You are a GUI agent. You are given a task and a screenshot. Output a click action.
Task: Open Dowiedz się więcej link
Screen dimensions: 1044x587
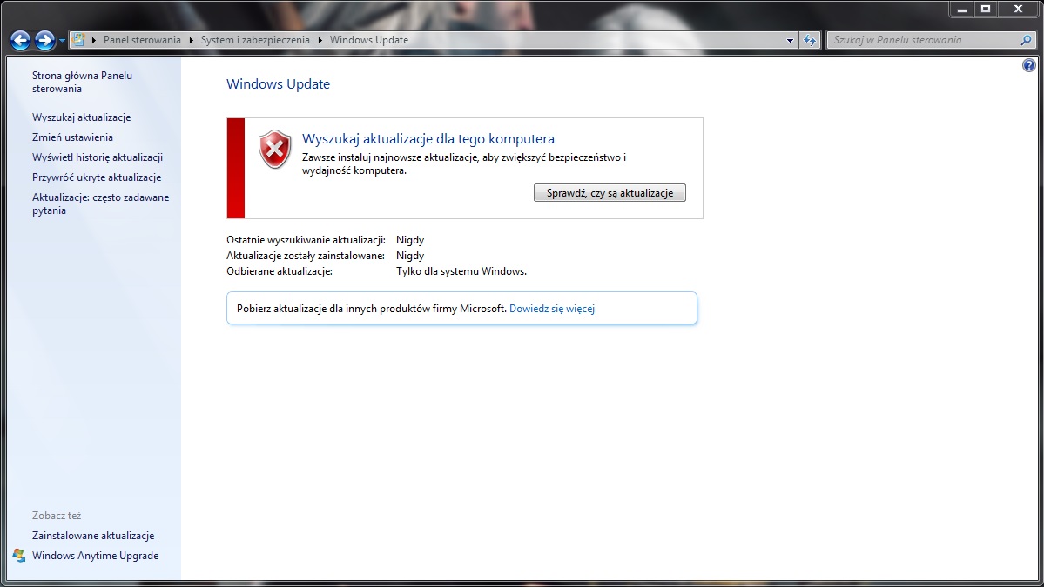(552, 309)
